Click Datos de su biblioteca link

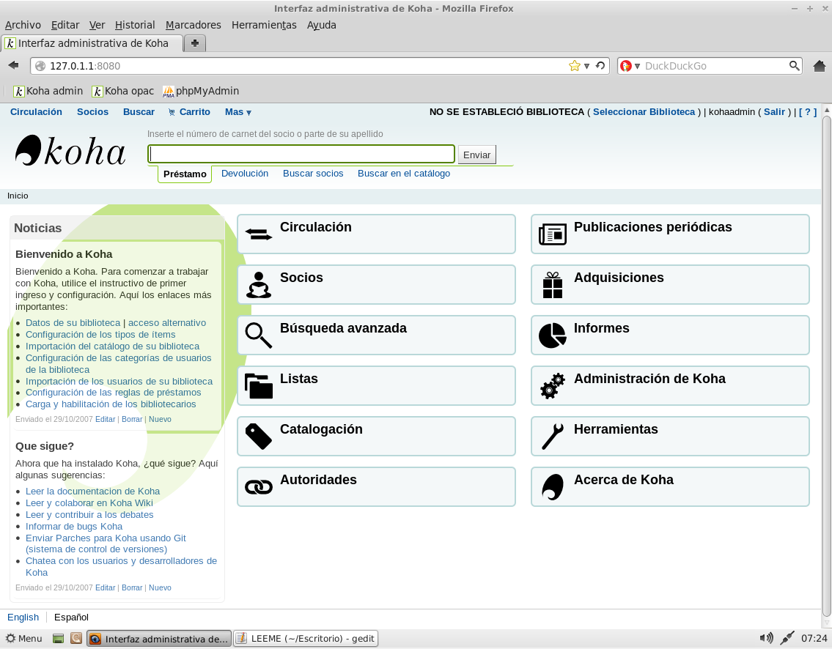[73, 323]
